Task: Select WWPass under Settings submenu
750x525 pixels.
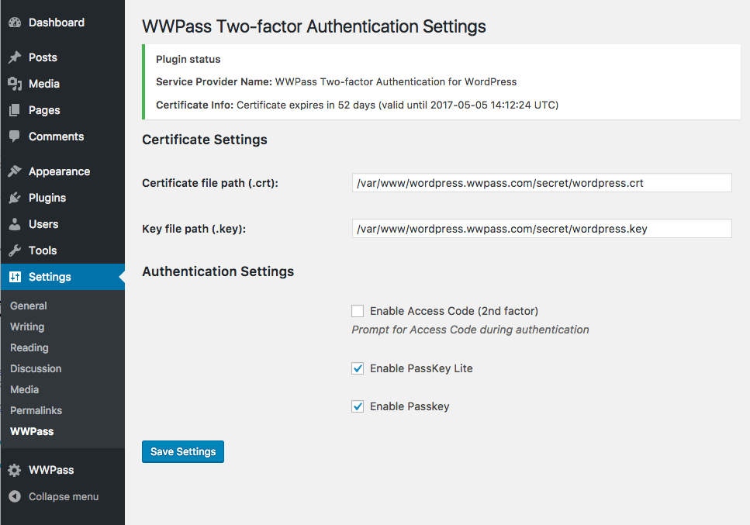Action: (32, 431)
